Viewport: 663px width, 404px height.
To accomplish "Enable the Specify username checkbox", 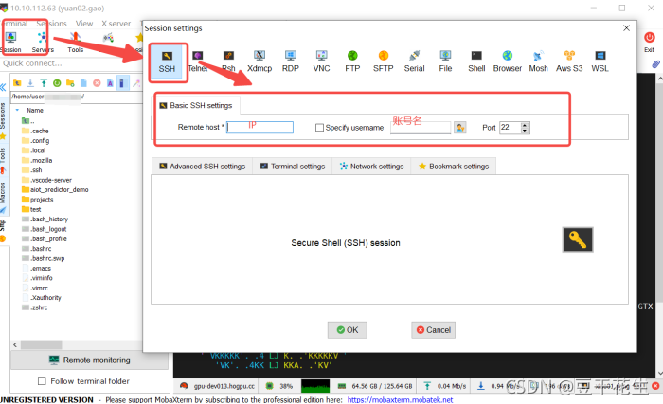I will [x=320, y=127].
